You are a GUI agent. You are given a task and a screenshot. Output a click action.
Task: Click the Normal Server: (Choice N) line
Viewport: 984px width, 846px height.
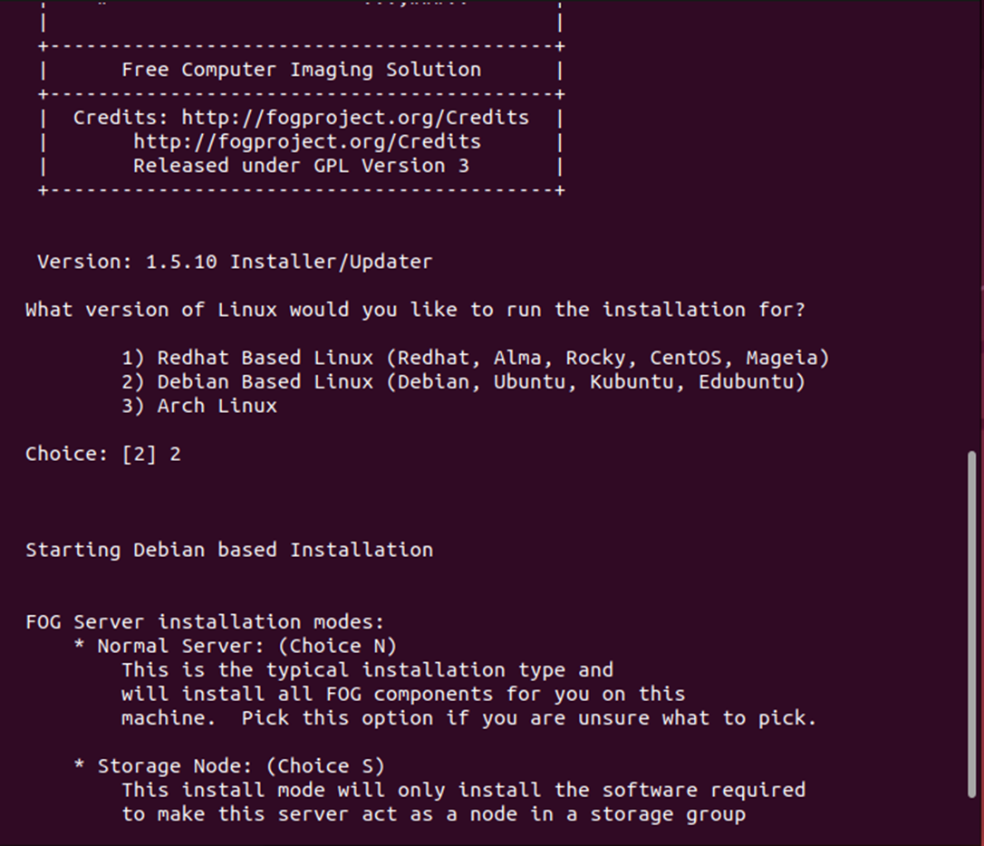[236, 646]
